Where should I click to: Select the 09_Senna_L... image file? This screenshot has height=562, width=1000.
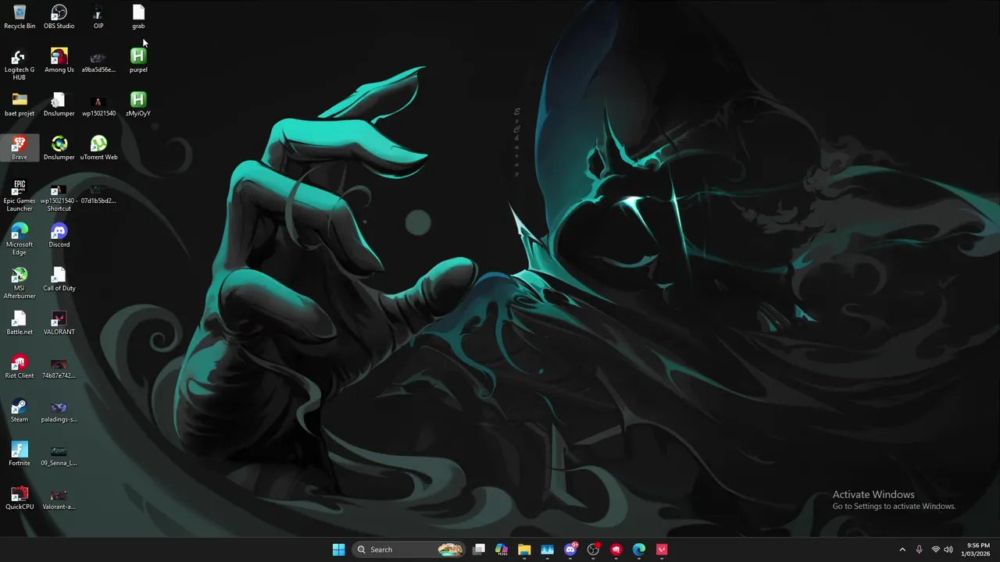[59, 454]
